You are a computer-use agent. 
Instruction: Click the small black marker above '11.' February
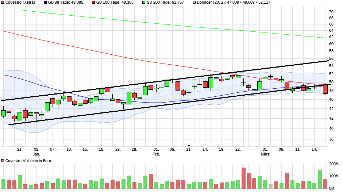[x=189, y=146]
